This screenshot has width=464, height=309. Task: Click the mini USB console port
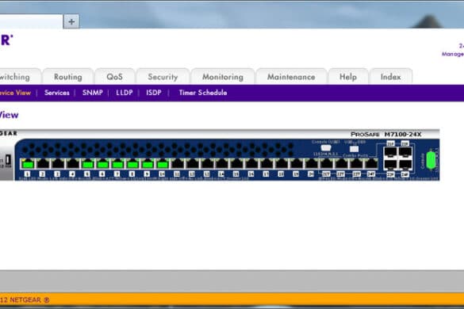click(326, 147)
